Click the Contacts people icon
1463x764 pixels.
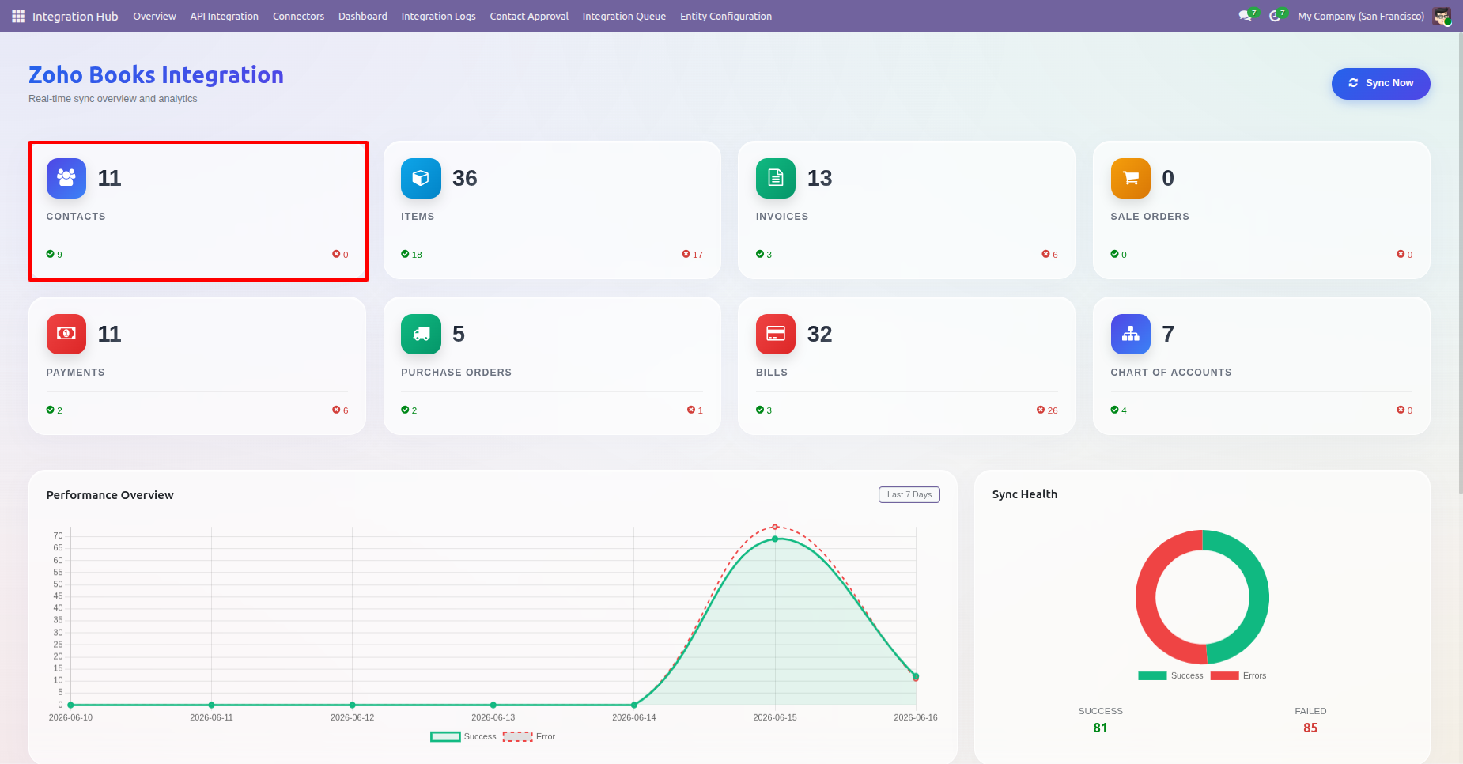(x=66, y=178)
